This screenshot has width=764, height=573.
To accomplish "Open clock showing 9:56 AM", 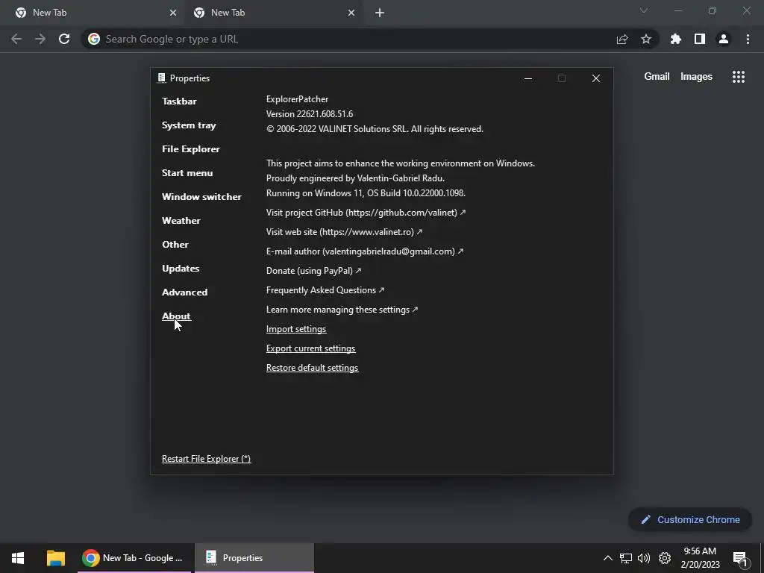I will coord(700,558).
